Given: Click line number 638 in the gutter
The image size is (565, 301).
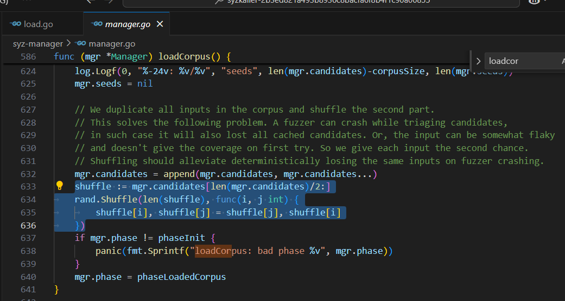Looking at the screenshot, I should [x=28, y=251].
